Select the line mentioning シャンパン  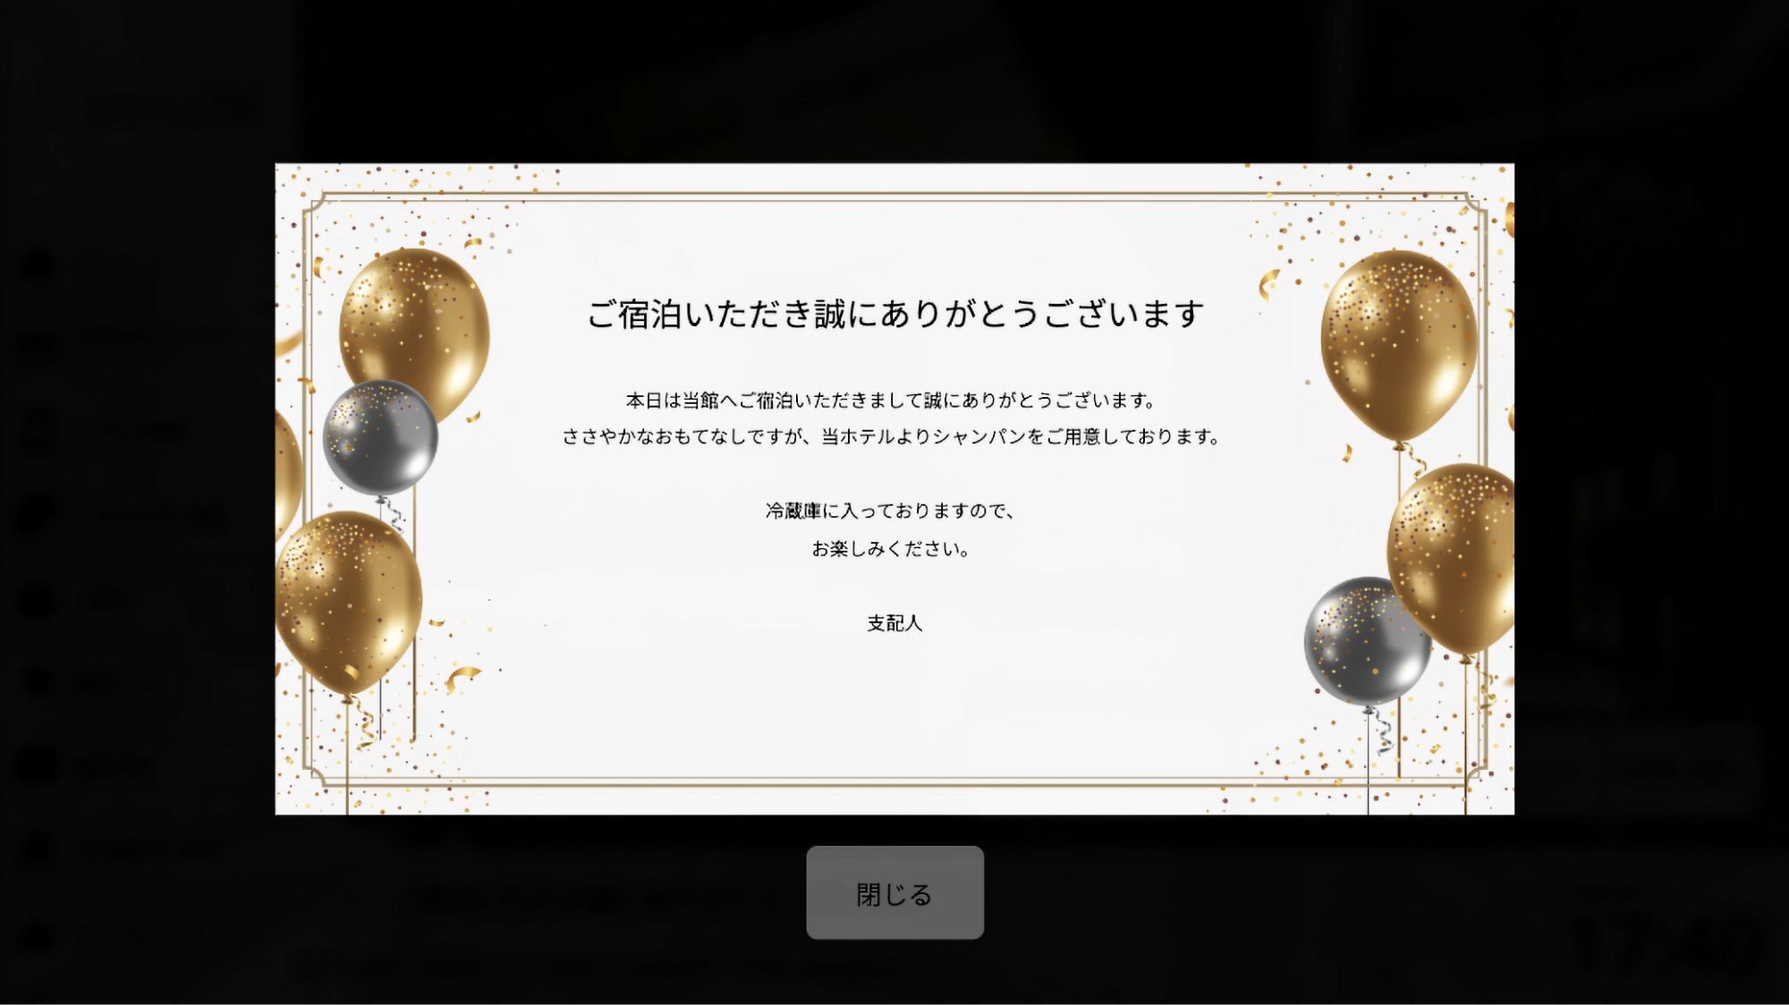[x=892, y=436]
